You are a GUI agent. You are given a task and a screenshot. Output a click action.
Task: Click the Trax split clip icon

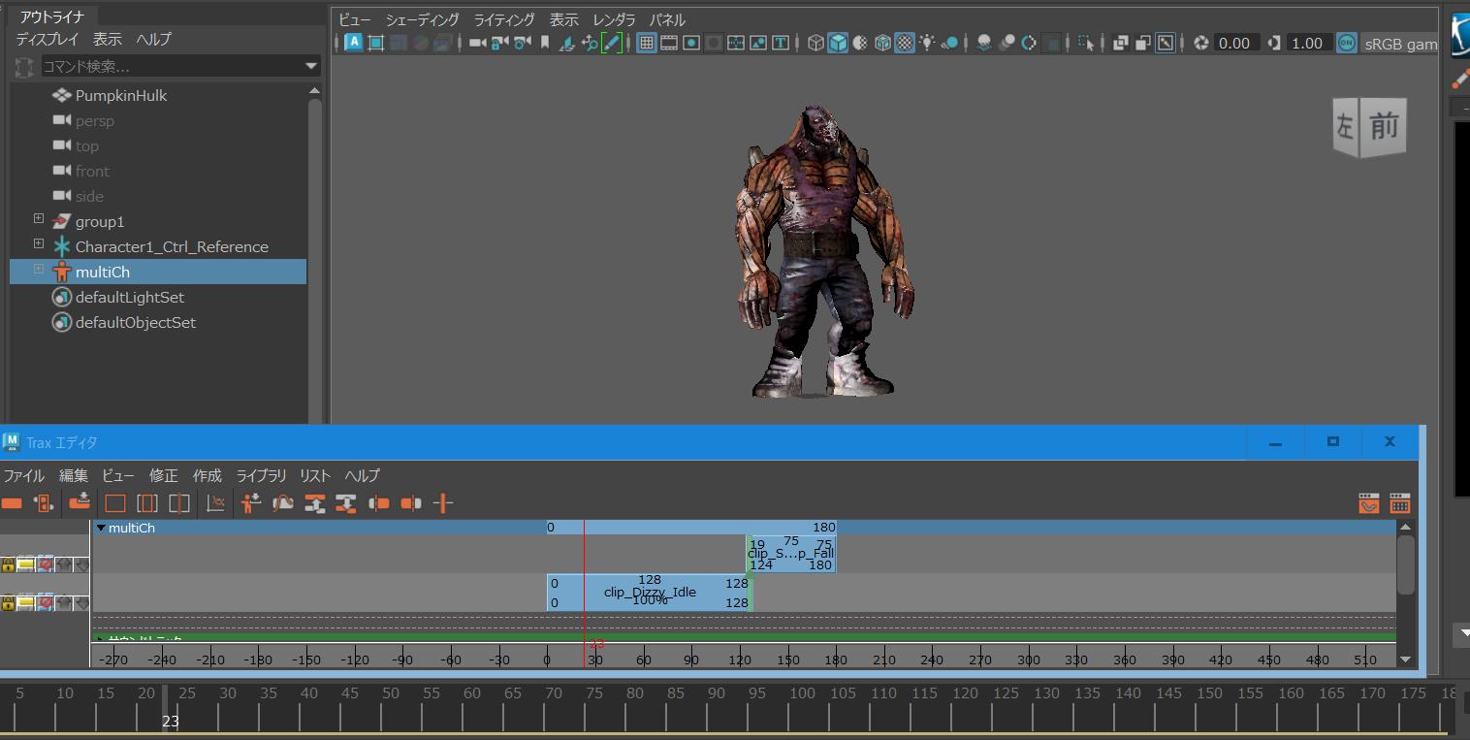pyautogui.click(x=443, y=502)
